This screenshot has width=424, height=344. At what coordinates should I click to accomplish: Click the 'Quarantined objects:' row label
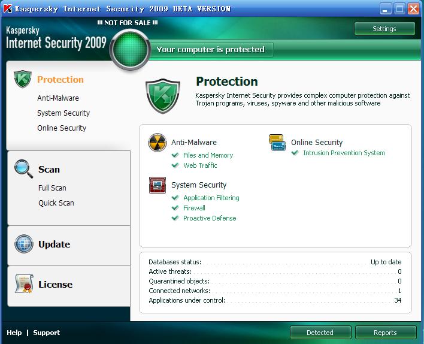point(179,281)
